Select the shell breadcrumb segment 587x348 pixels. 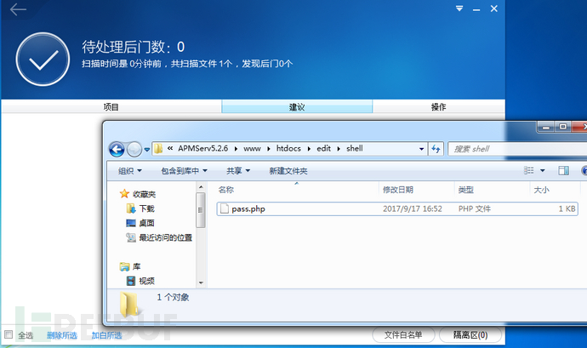[x=355, y=149]
